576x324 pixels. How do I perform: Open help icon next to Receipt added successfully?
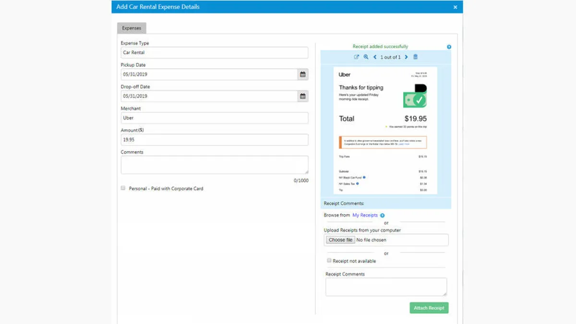click(449, 47)
